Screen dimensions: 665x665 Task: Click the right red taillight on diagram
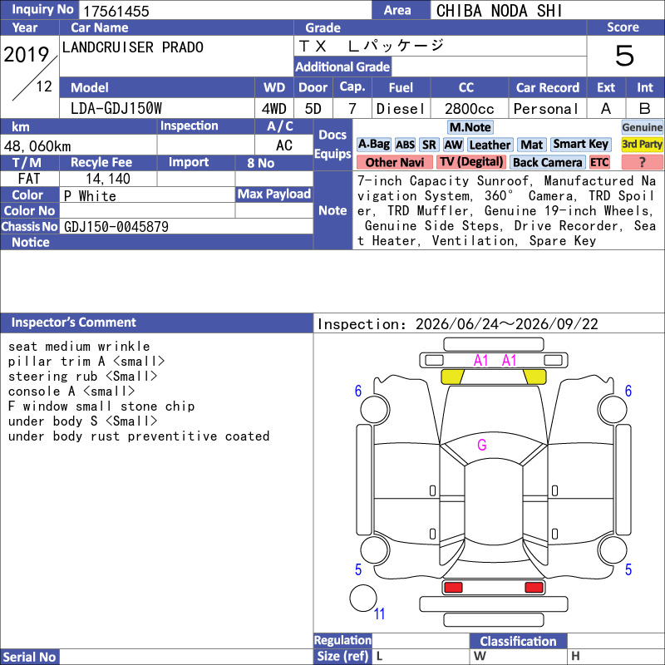[534, 588]
